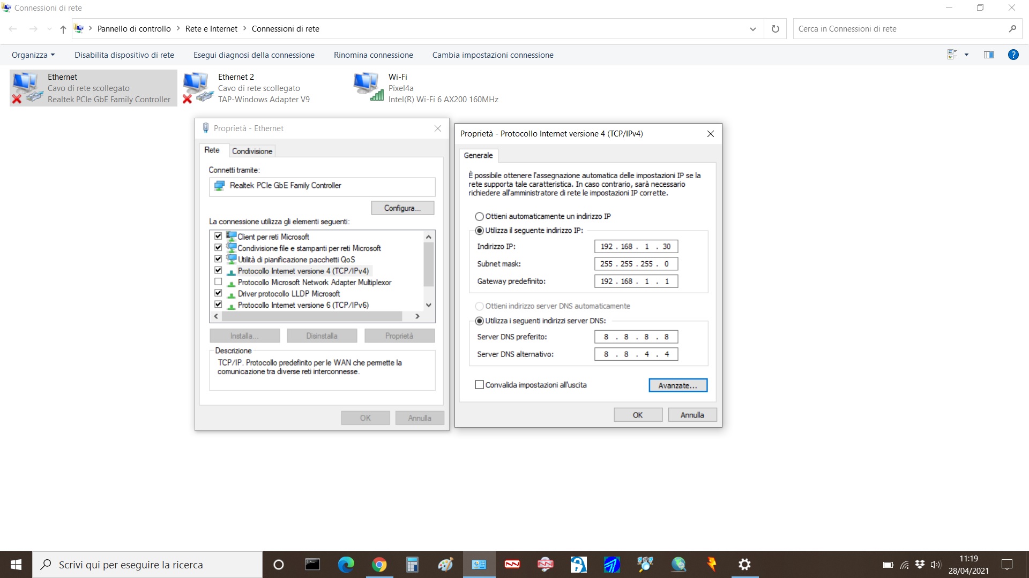Click Annulla in the TCP/IPv4 dialog
Image resolution: width=1029 pixels, height=578 pixels.
[x=692, y=415]
